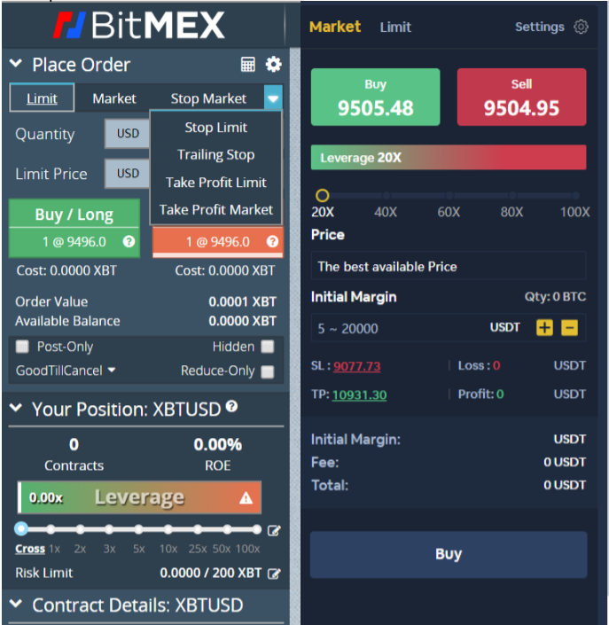Set BitMEX leverage slider to 5x

[x=138, y=529]
